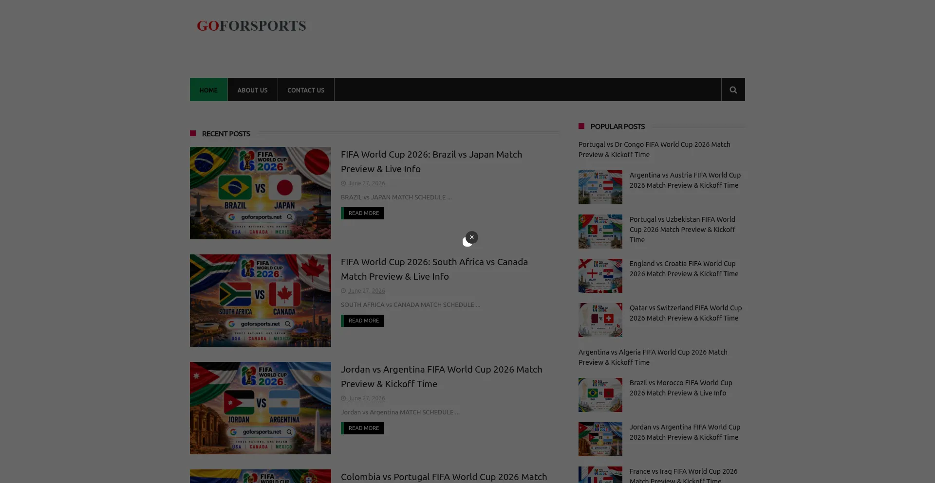Click date under Brazil vs Japan post
This screenshot has width=935, height=483.
(x=366, y=183)
